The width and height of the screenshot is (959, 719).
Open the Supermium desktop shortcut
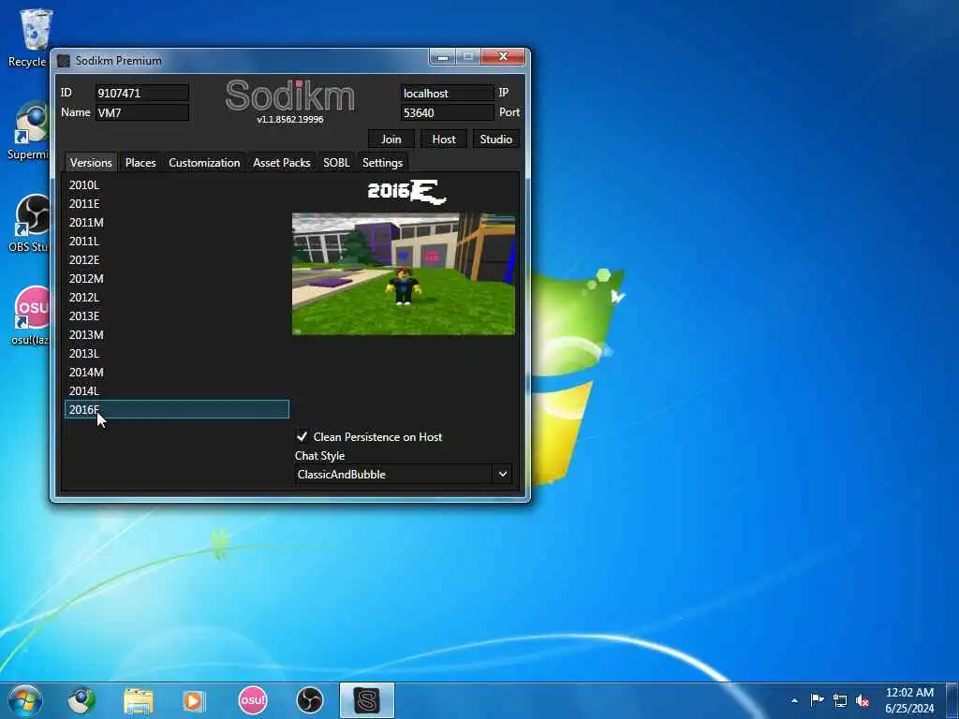(29, 131)
